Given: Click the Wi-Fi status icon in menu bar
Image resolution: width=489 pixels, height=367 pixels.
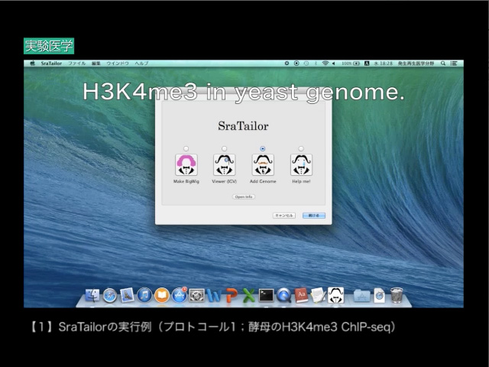Looking at the screenshot, I should pyautogui.click(x=325, y=63).
